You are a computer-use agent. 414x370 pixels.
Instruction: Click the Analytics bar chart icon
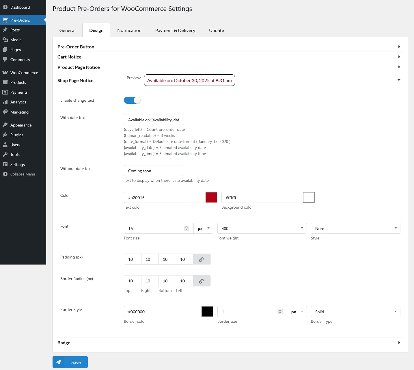(x=5, y=102)
